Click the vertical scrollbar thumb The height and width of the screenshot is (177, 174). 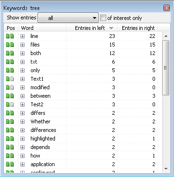point(166,68)
